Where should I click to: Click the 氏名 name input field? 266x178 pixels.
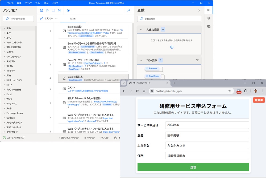point(207,136)
